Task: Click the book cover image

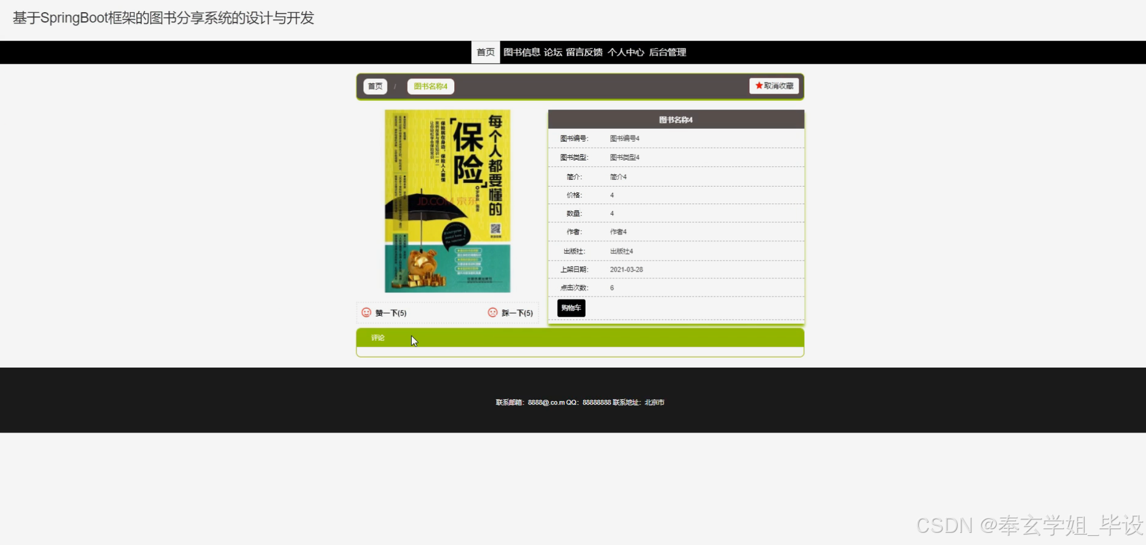Action: click(x=448, y=201)
